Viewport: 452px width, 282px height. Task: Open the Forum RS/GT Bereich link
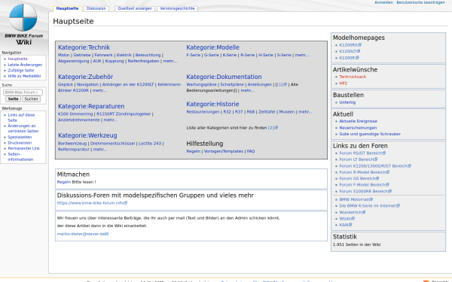pos(362,153)
